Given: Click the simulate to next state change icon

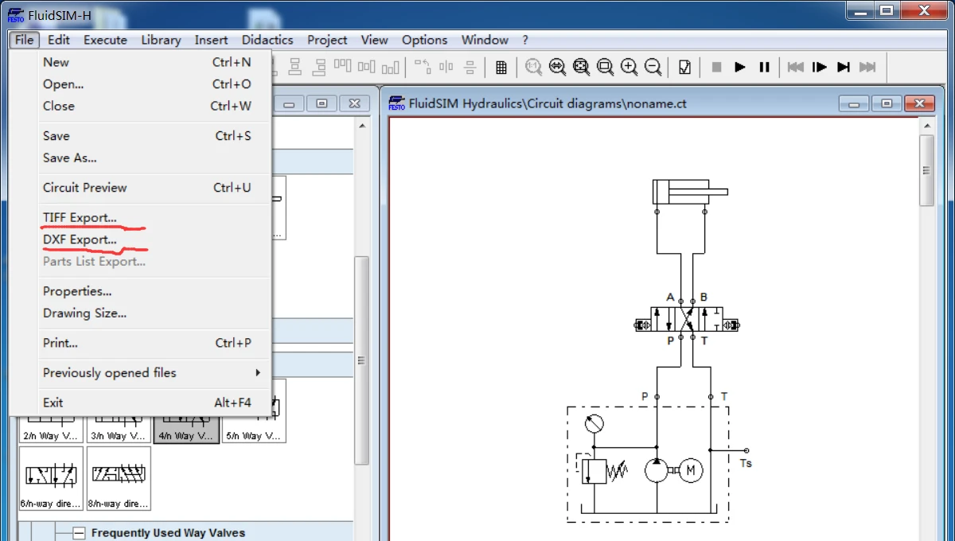Looking at the screenshot, I should (x=844, y=68).
